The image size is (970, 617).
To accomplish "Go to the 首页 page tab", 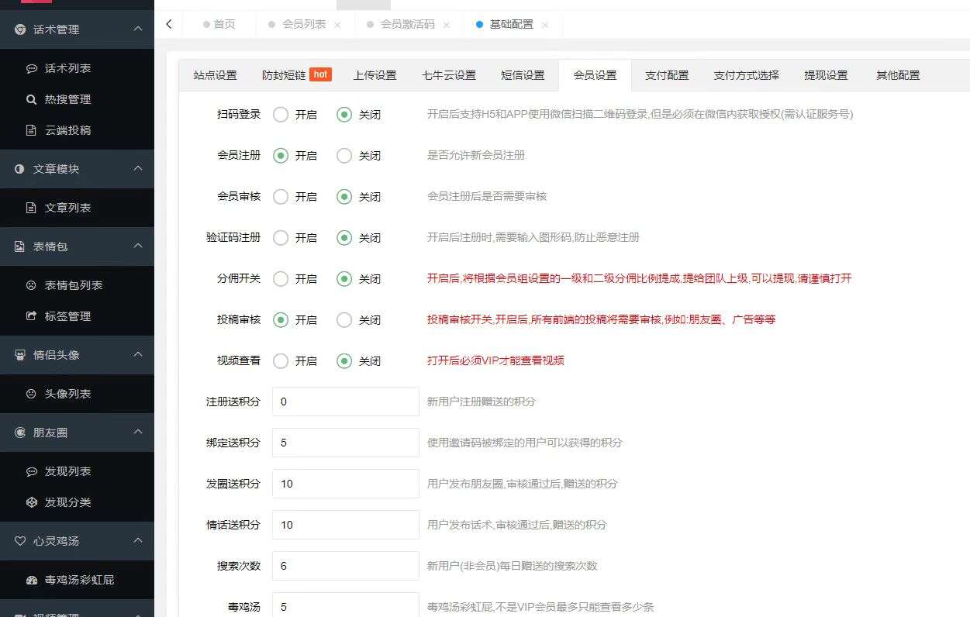I will coord(223,24).
